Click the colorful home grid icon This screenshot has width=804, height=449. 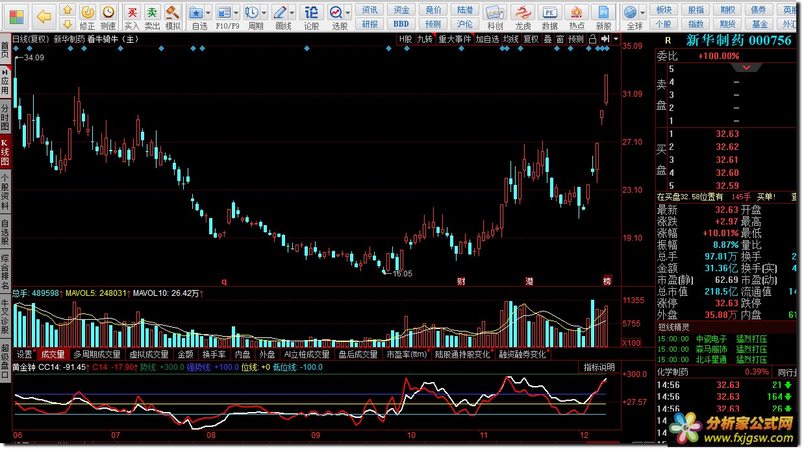point(16,16)
